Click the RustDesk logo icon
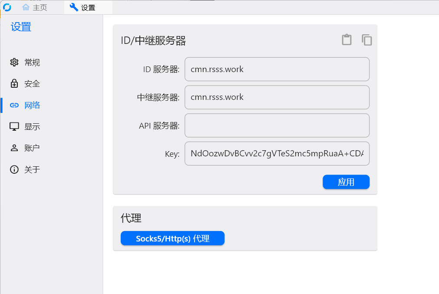The width and height of the screenshot is (439, 294). [x=7, y=7]
